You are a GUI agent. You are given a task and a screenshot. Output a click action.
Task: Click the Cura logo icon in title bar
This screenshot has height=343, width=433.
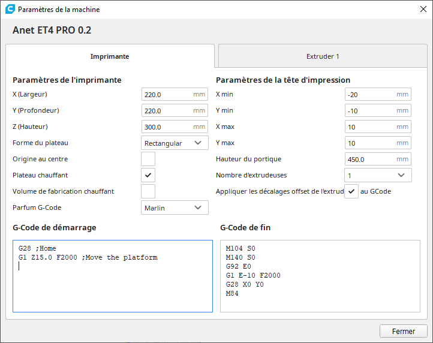point(10,9)
